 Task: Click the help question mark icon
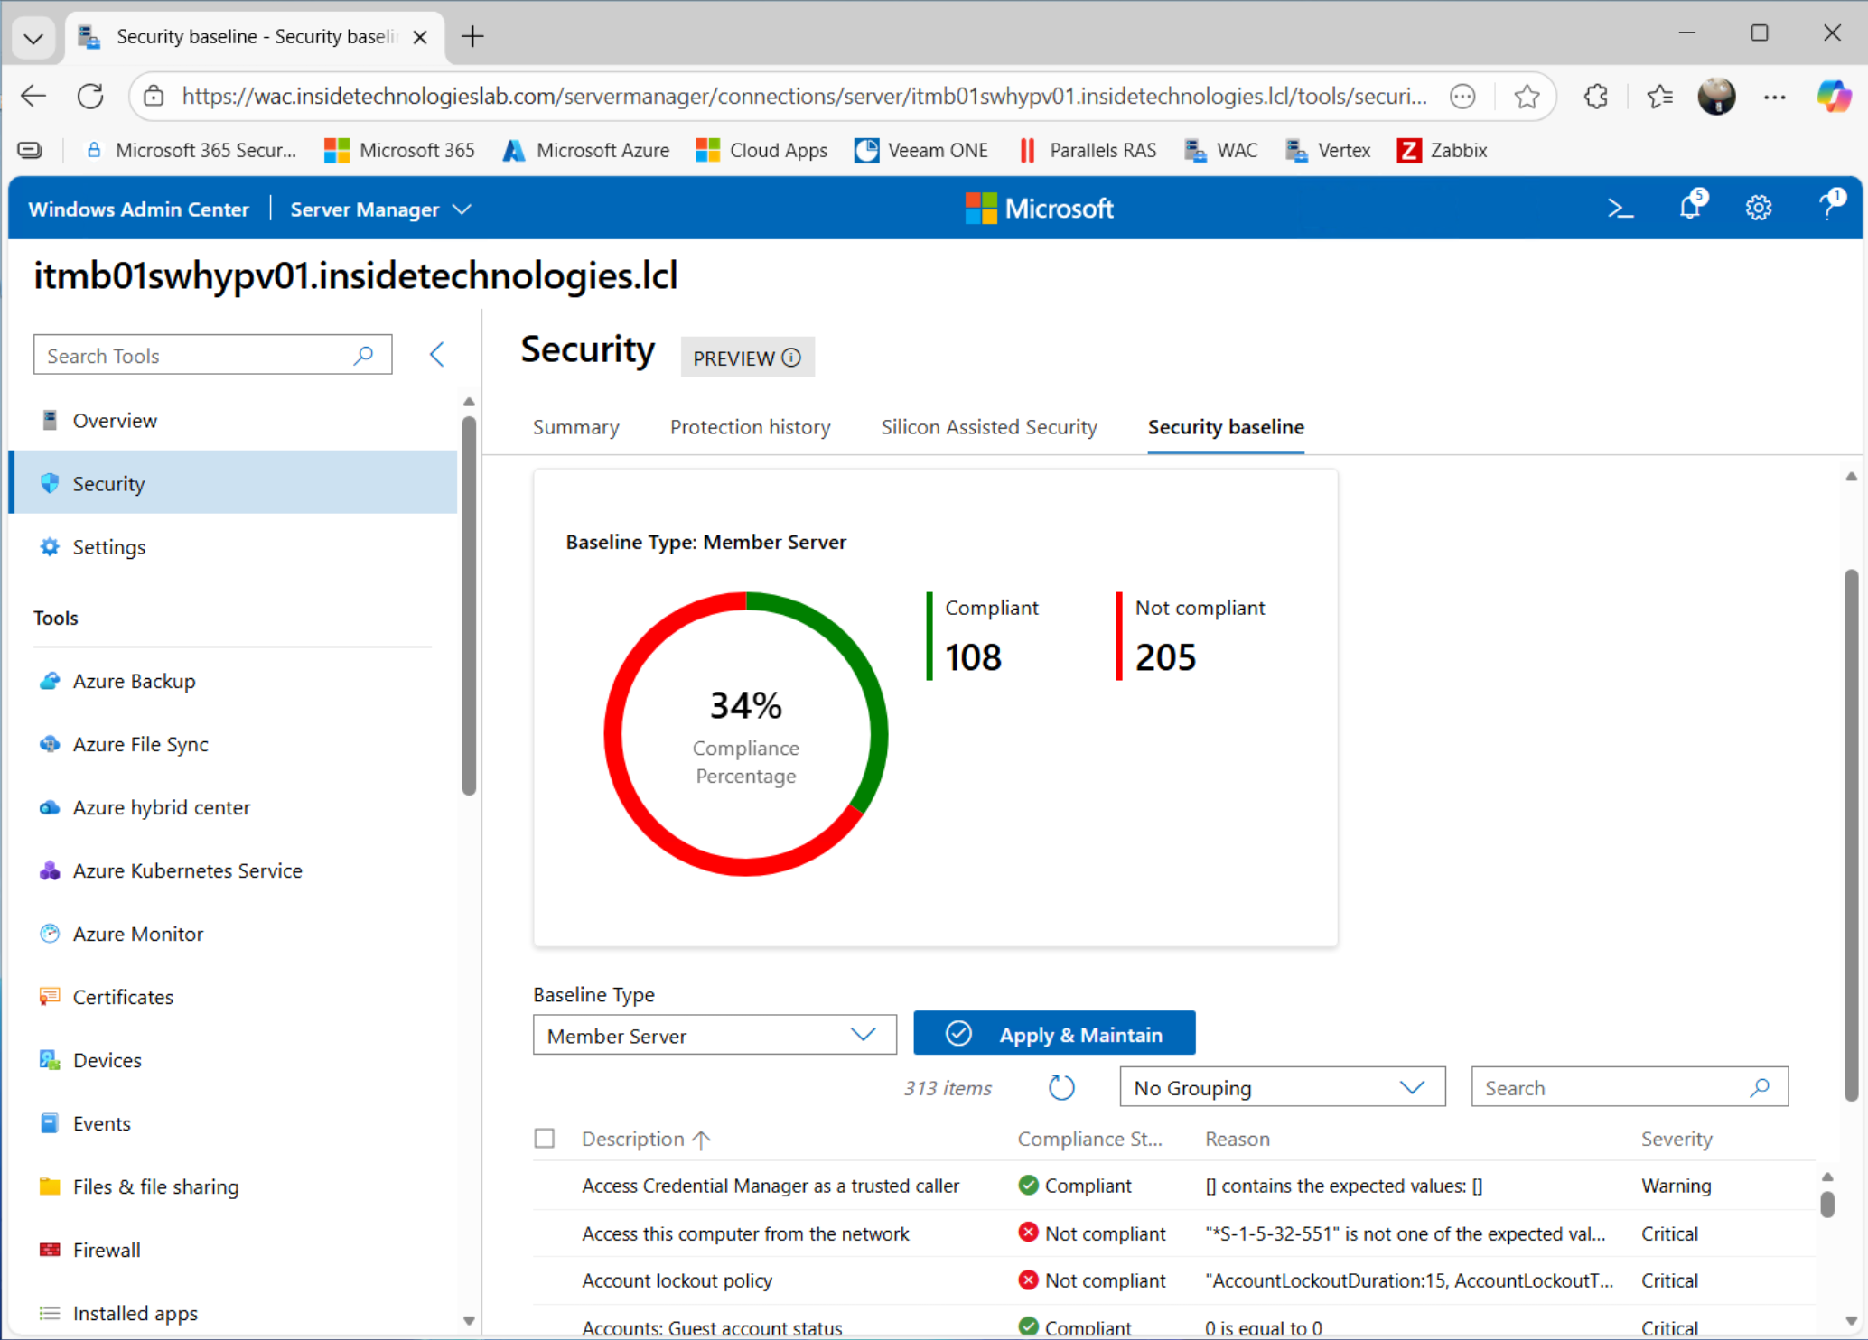(1829, 208)
